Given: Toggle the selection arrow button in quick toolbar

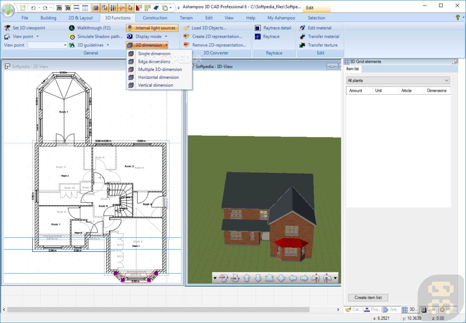Looking at the screenshot, I should (x=130, y=7).
